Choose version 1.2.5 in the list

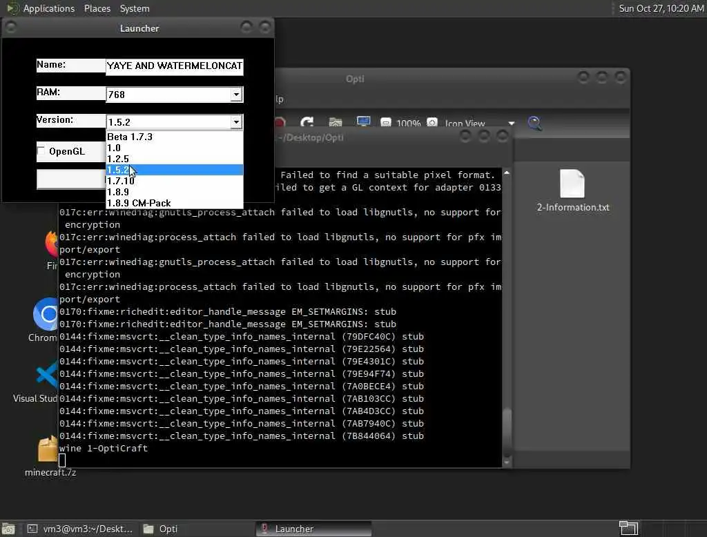point(175,159)
